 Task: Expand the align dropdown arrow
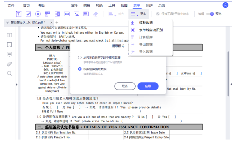pyautogui.click(x=115, y=15)
